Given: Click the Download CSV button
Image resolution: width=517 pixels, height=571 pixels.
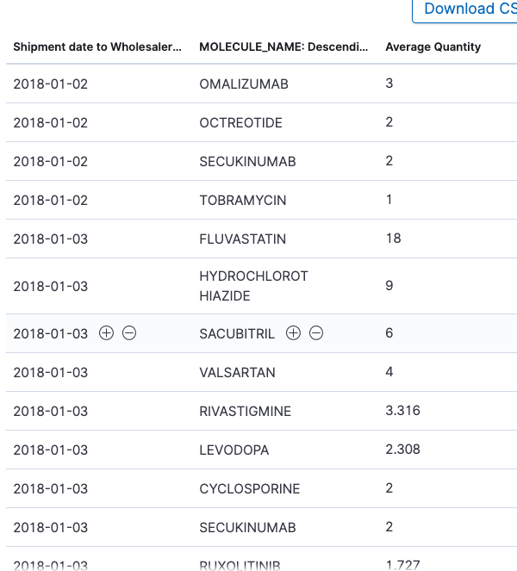Looking at the screenshot, I should tap(466, 9).
